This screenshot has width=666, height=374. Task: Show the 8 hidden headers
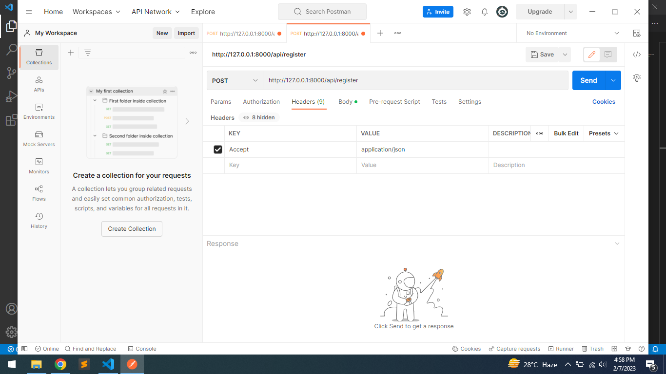point(259,117)
